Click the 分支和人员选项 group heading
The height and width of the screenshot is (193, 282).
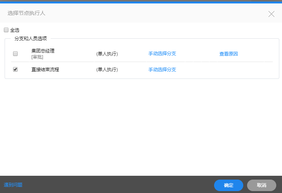[31, 39]
